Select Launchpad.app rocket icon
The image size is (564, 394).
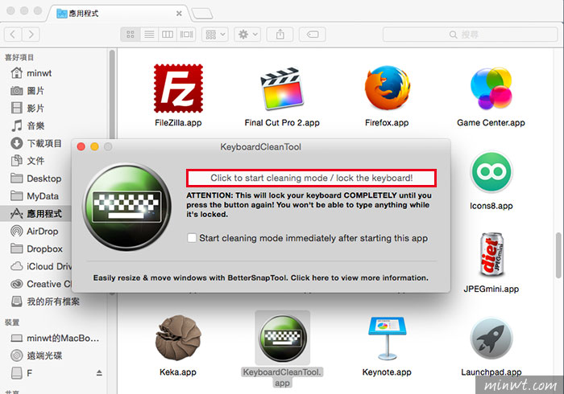tap(491, 338)
